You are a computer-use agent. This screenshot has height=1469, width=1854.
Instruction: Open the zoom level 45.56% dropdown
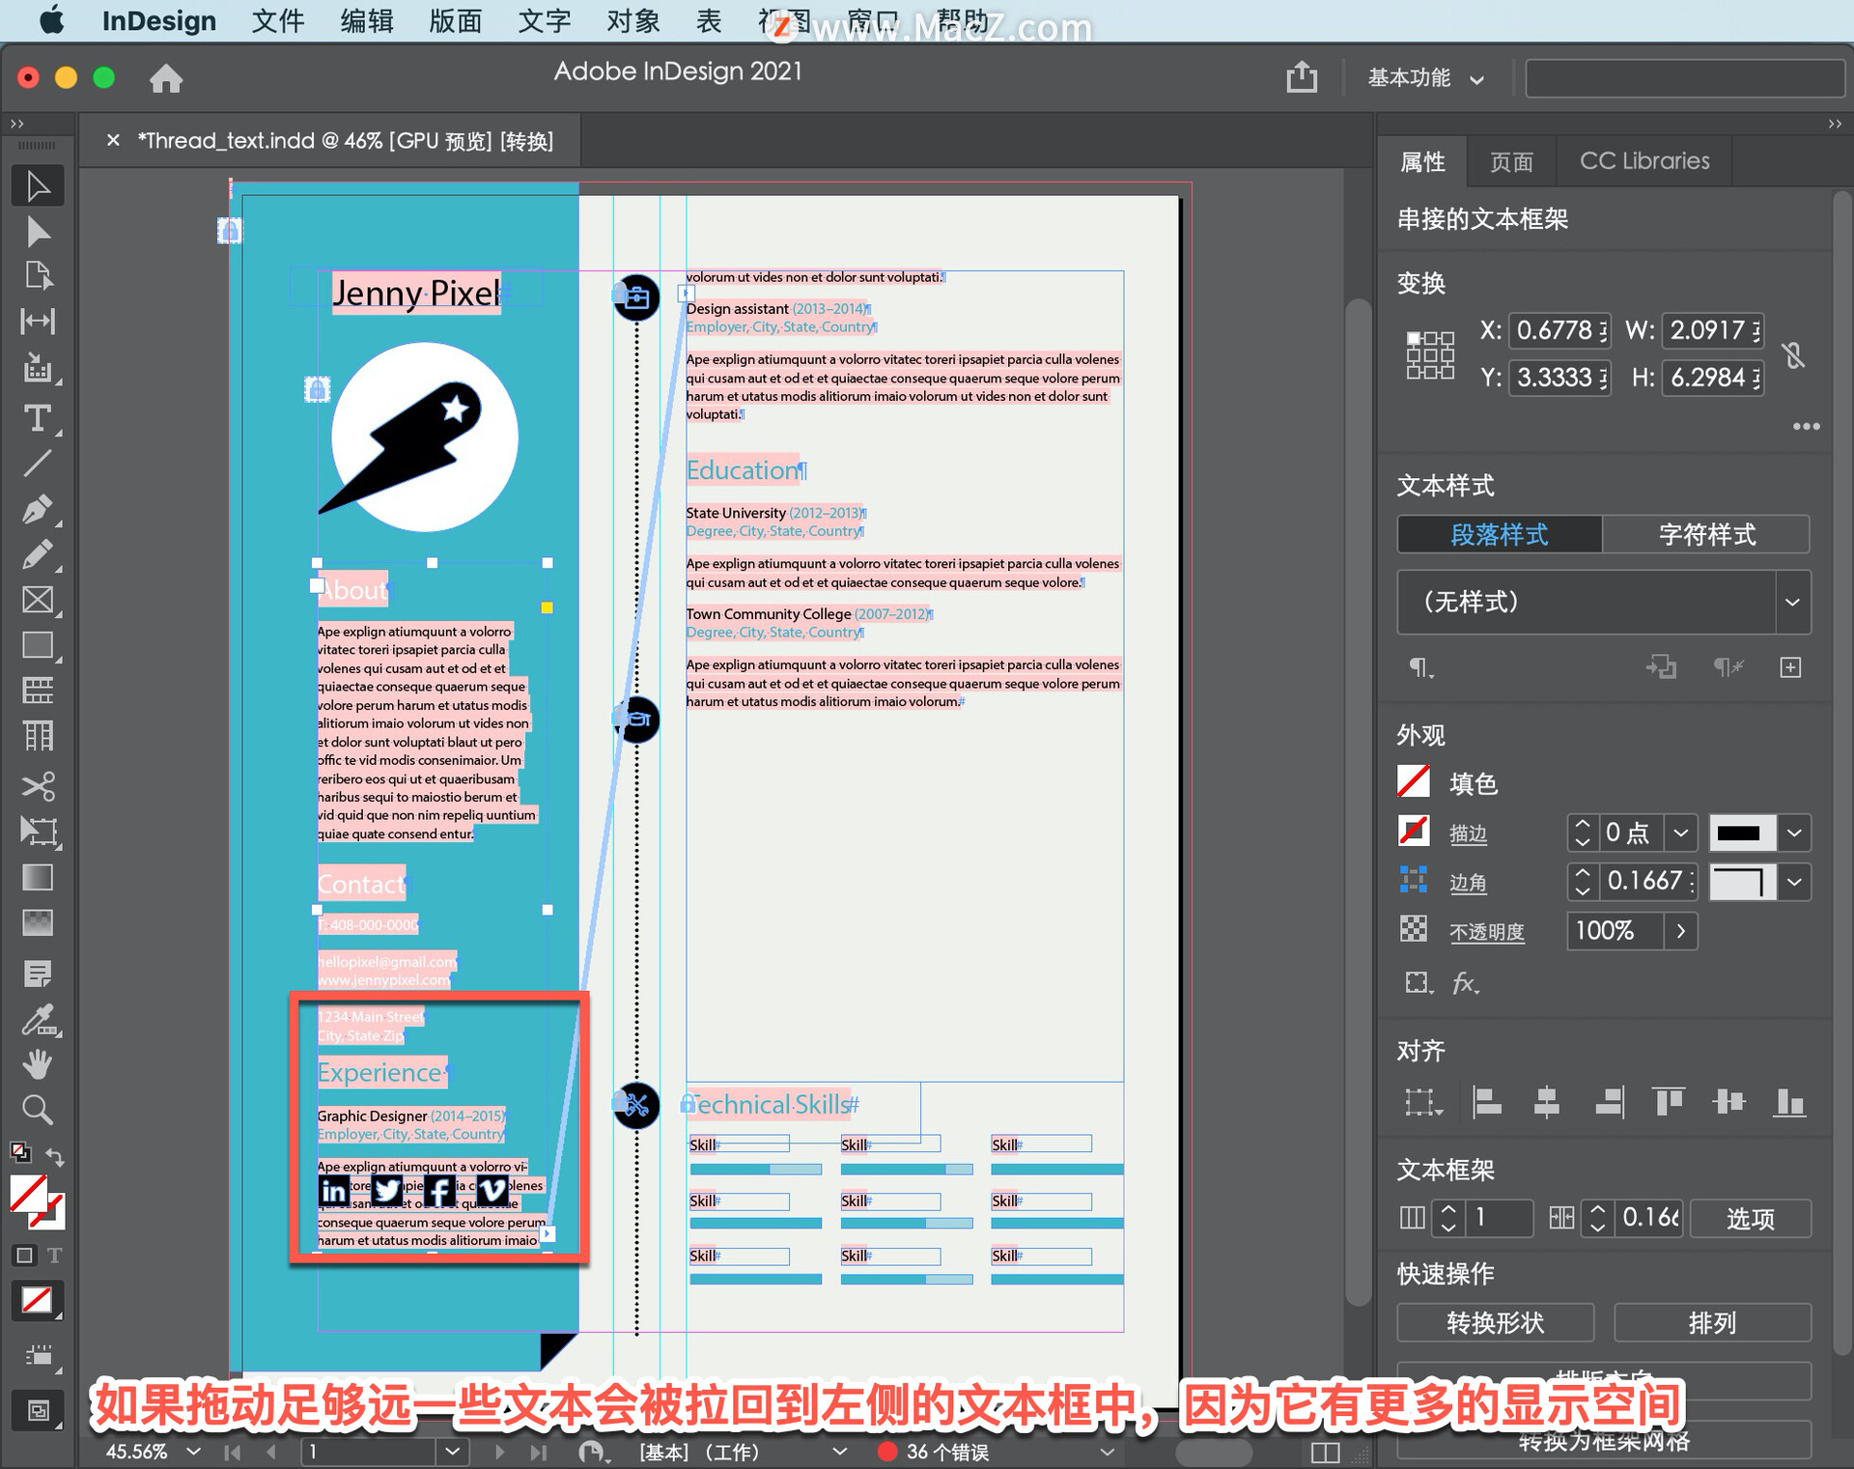[x=194, y=1452]
